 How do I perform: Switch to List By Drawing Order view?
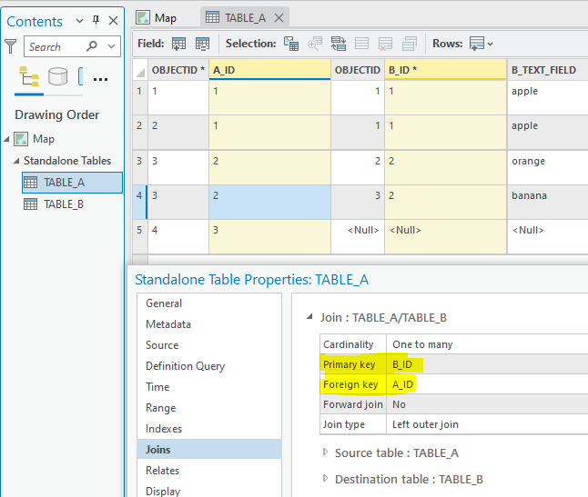[28, 77]
